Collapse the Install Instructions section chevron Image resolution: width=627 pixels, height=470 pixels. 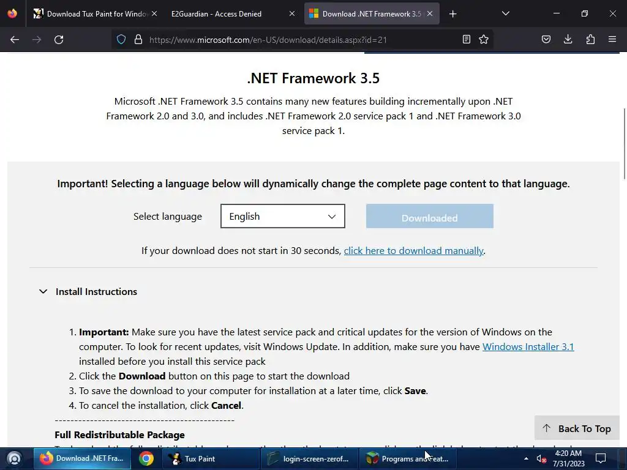[43, 291]
